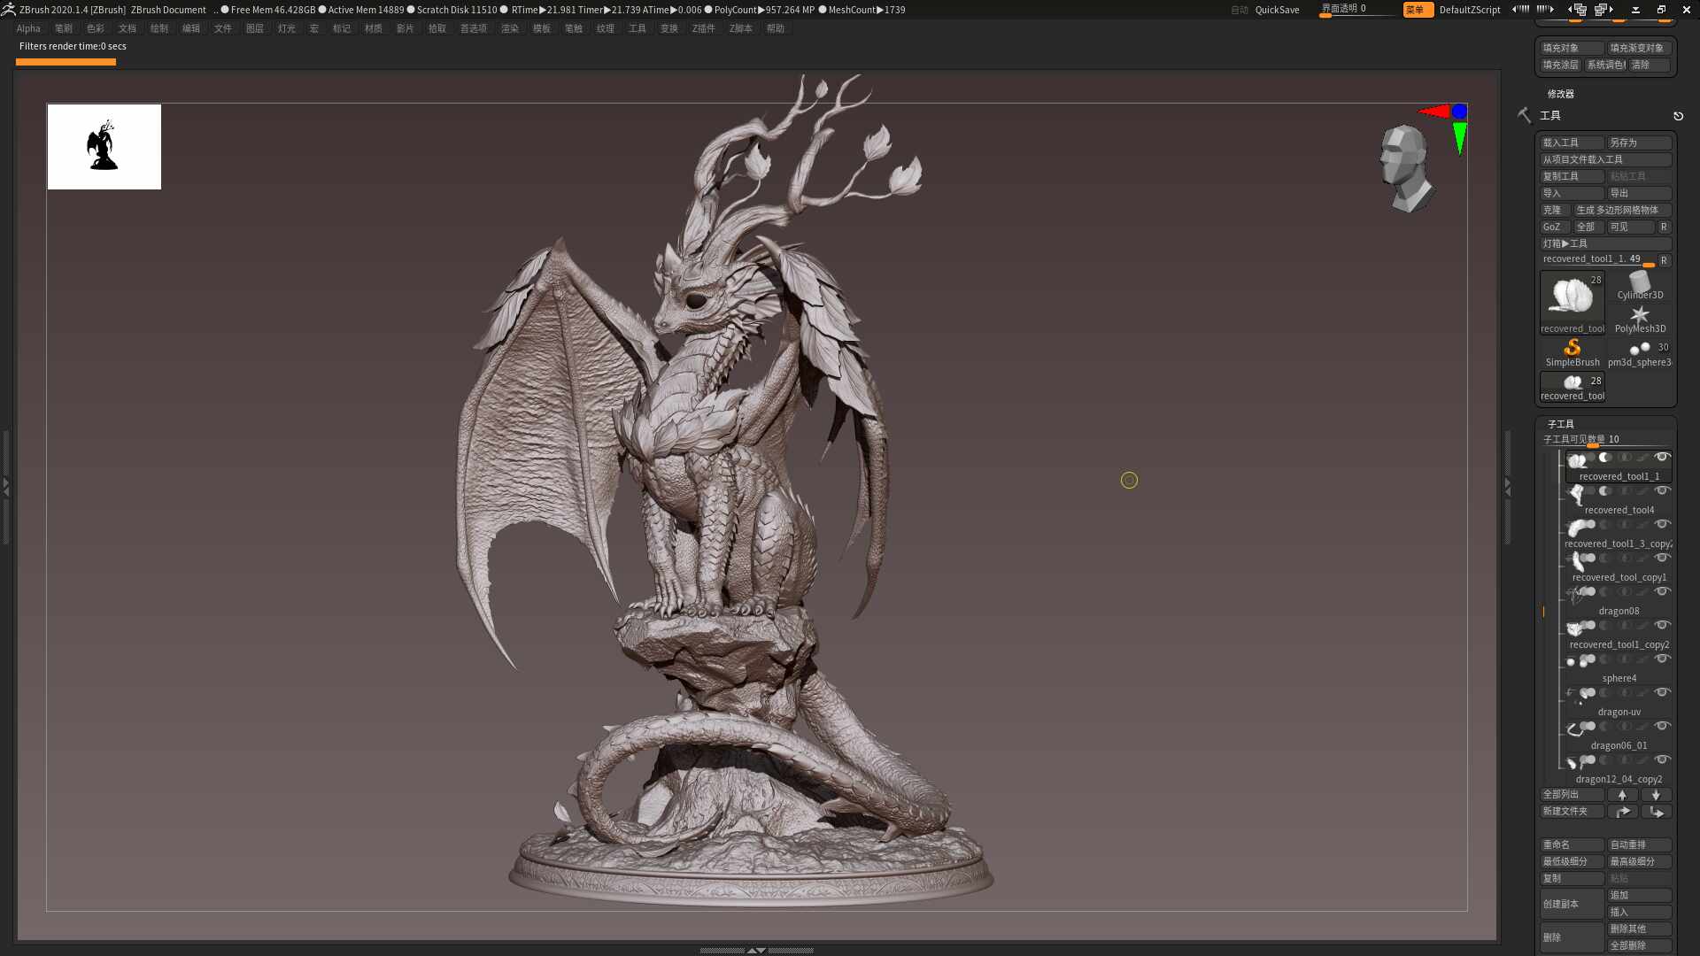Collapse the 子工具 subtool panel
The width and height of the screenshot is (1700, 956).
(1560, 424)
